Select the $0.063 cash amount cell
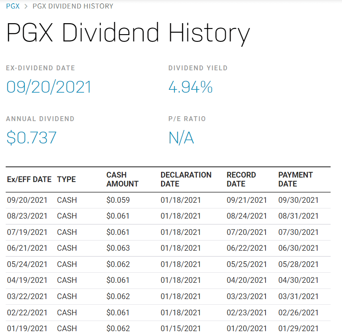This screenshot has height=334, width=342. 118,248
